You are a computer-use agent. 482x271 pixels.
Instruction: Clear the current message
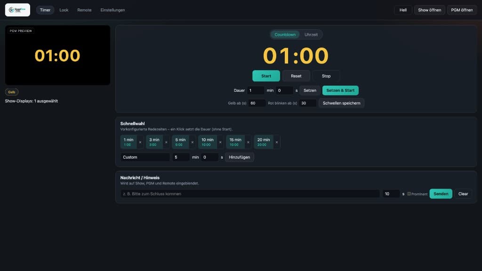point(463,193)
